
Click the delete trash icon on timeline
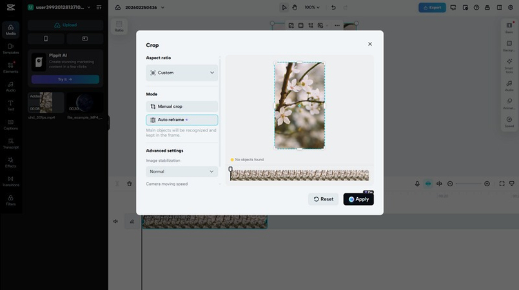click(130, 184)
